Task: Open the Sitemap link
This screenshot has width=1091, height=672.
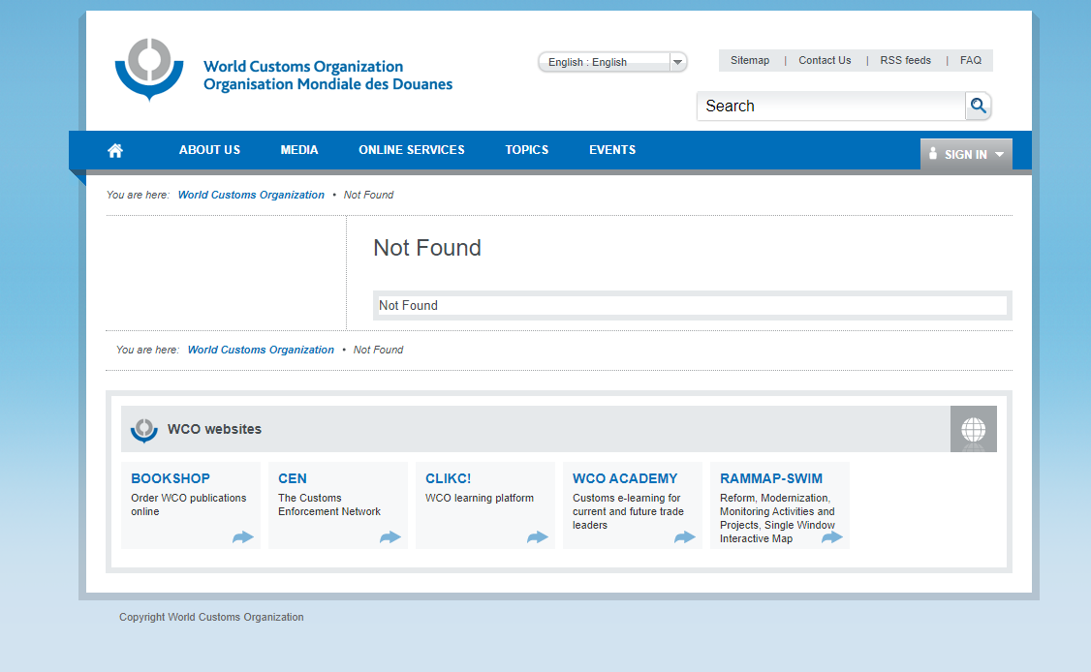Action: click(750, 61)
